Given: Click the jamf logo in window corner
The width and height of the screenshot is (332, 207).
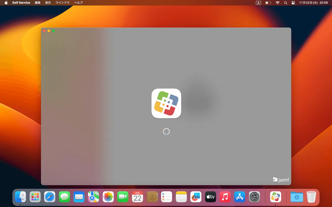Looking at the screenshot, I should (x=281, y=180).
